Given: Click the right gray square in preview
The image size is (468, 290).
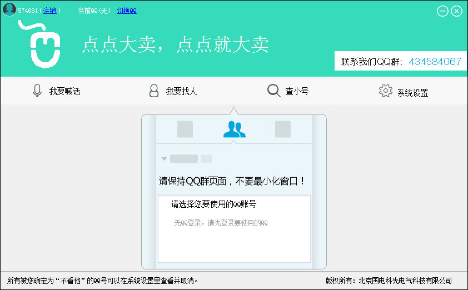Looking at the screenshot, I should (283, 129).
